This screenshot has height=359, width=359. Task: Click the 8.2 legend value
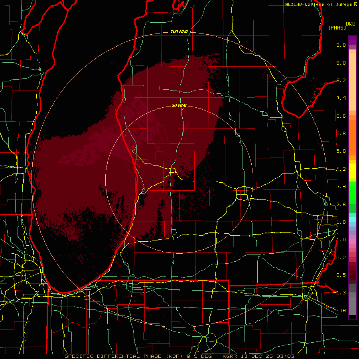[341, 80]
